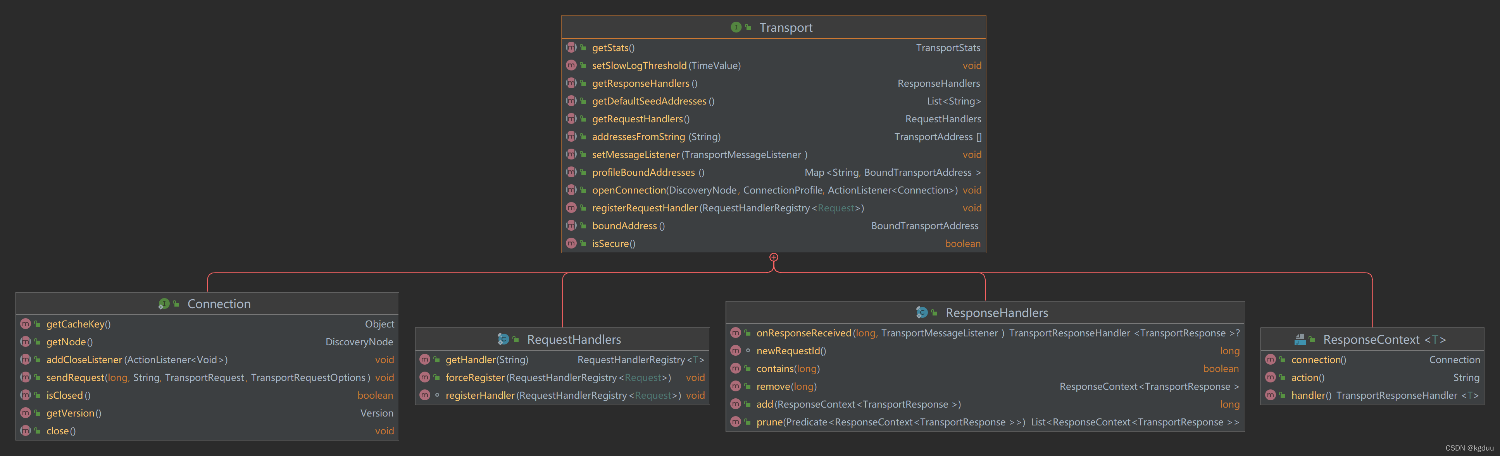The image size is (1500, 456).
Task: Click method icon of close() row
Action: click(26, 431)
